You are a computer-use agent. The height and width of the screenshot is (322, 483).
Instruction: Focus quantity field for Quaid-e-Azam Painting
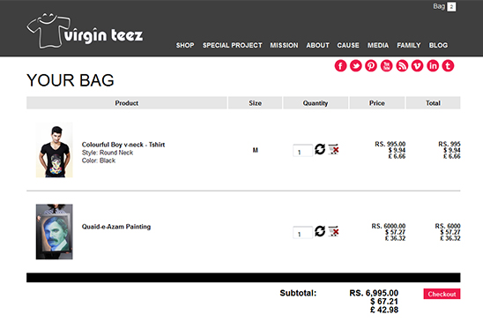(x=303, y=233)
